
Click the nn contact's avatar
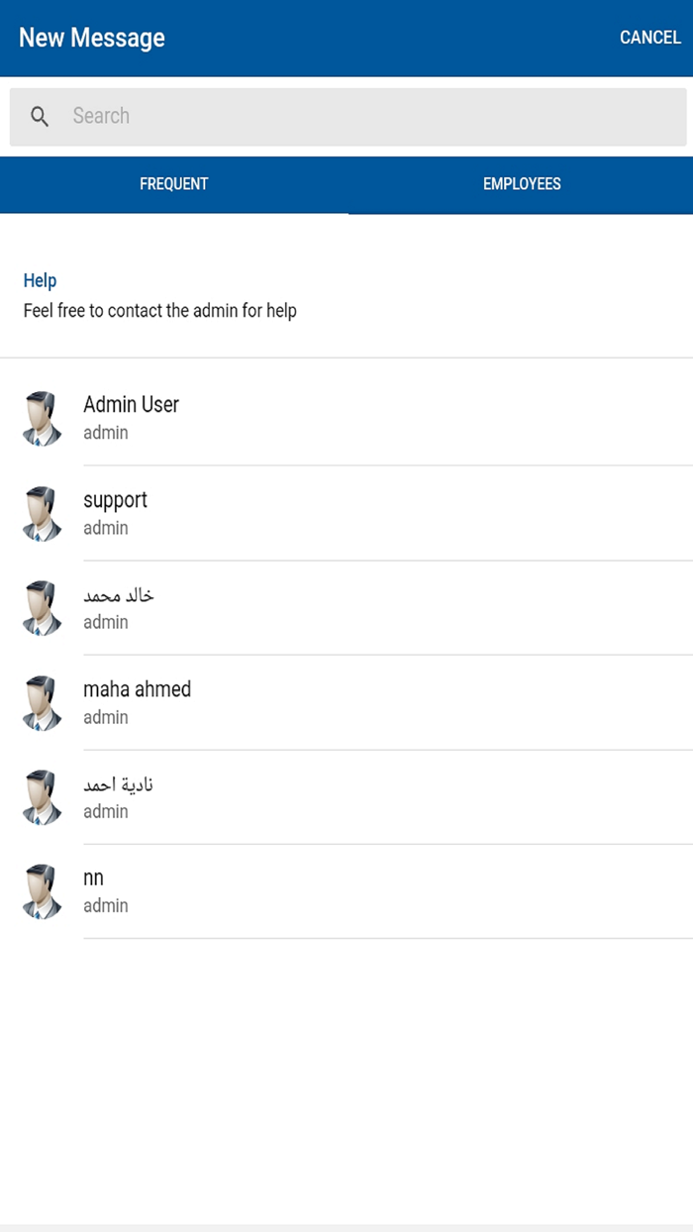(43, 891)
